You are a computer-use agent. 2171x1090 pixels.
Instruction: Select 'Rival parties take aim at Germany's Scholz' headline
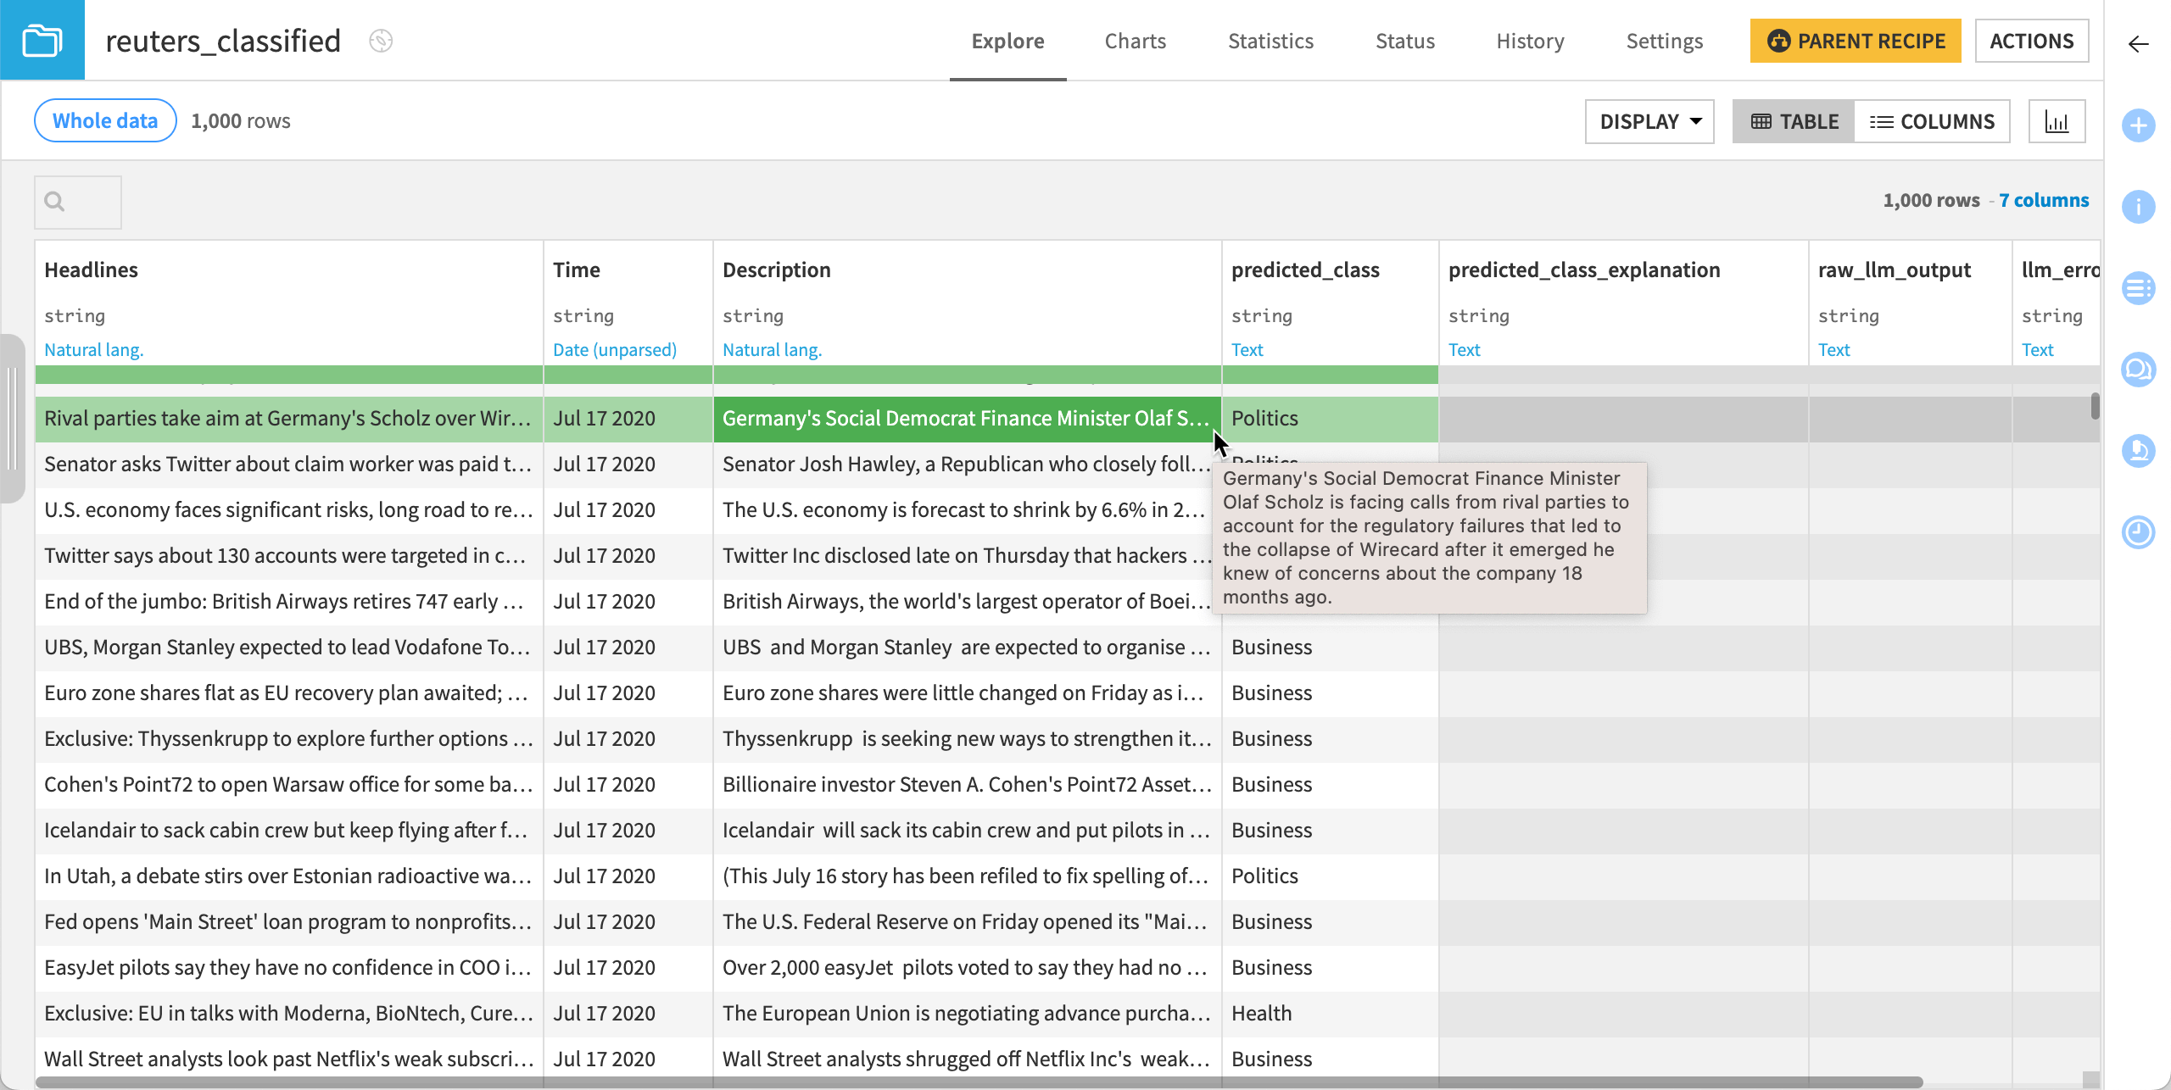[289, 419]
